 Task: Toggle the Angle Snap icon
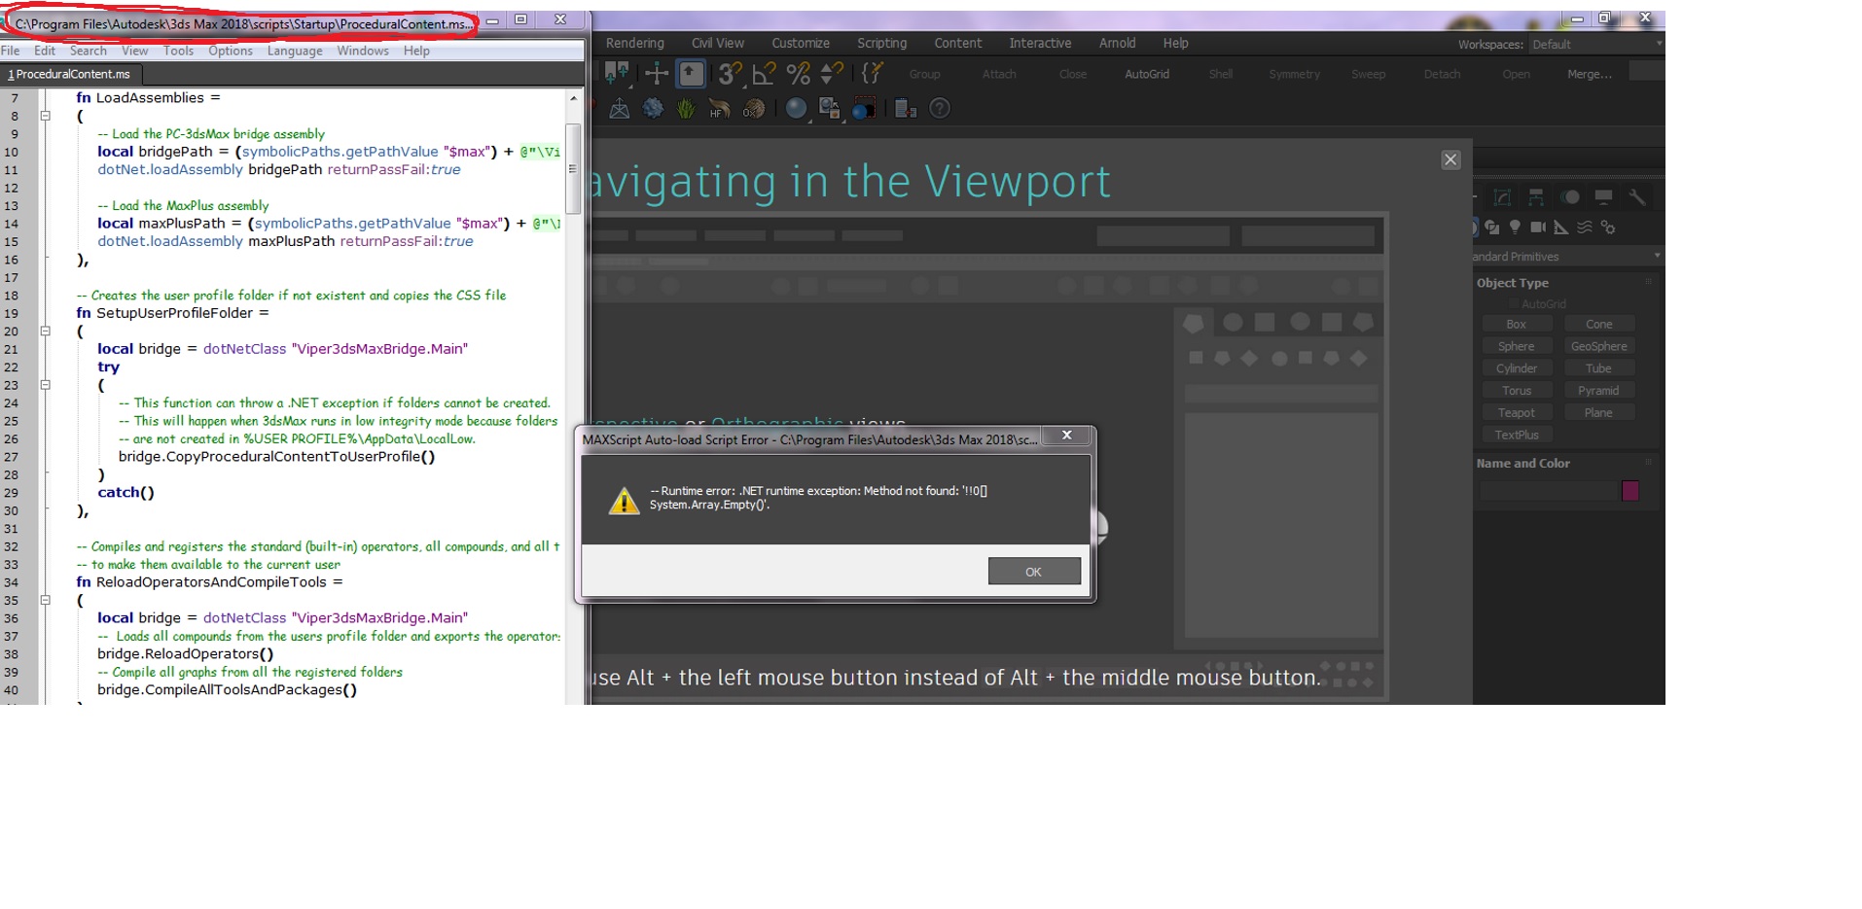pyautogui.click(x=764, y=73)
